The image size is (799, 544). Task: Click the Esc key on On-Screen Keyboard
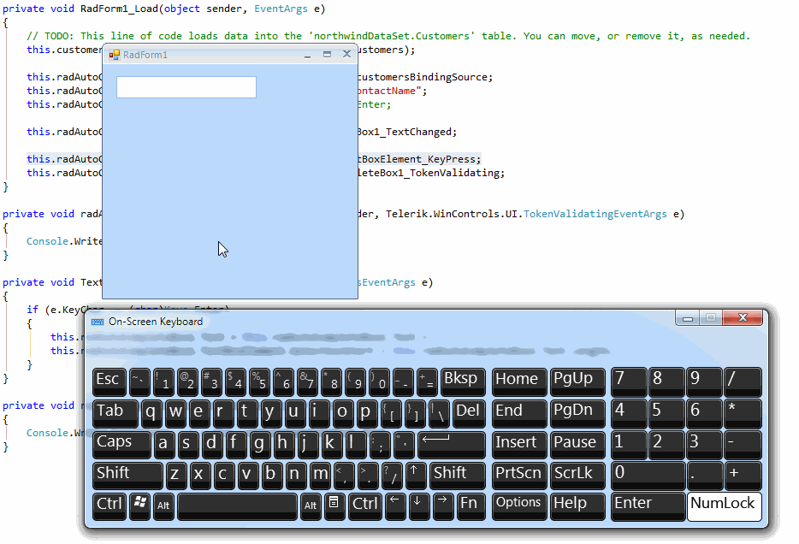click(109, 381)
